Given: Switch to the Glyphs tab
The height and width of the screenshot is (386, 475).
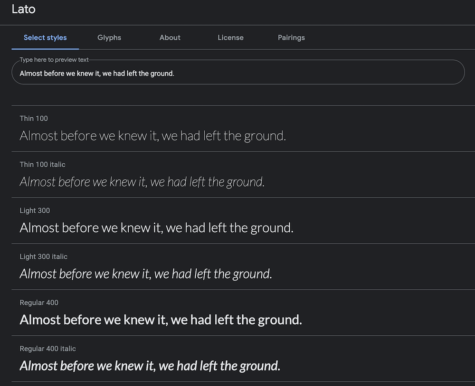Looking at the screenshot, I should [x=109, y=38].
